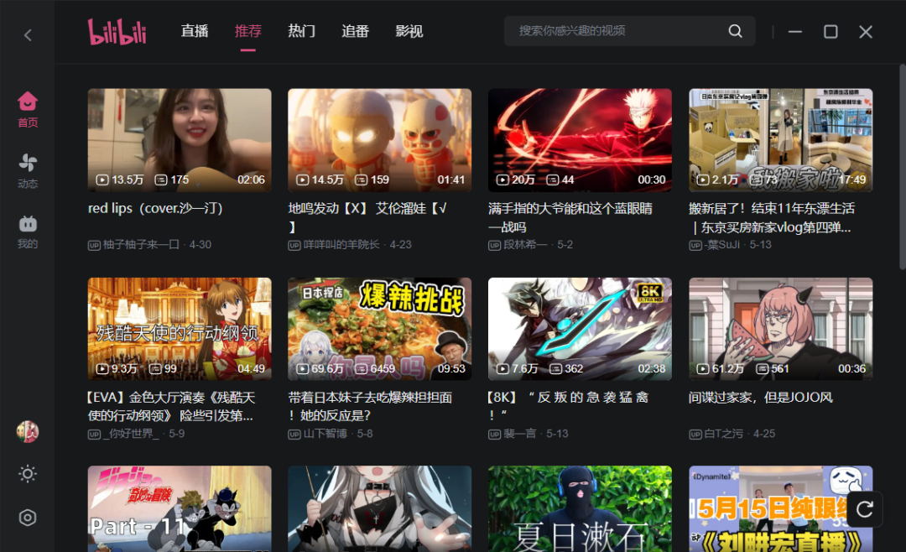Open uploader 裴一言
Image resolution: width=906 pixels, height=552 pixels.
(519, 434)
